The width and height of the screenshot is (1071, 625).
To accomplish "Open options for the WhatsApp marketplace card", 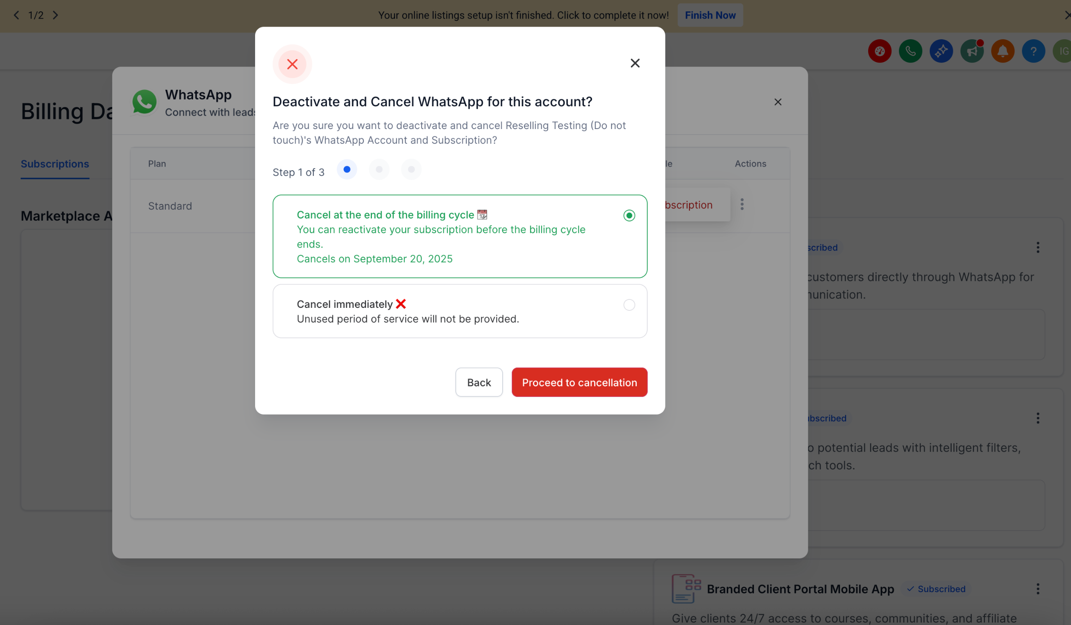I will click(x=1038, y=248).
